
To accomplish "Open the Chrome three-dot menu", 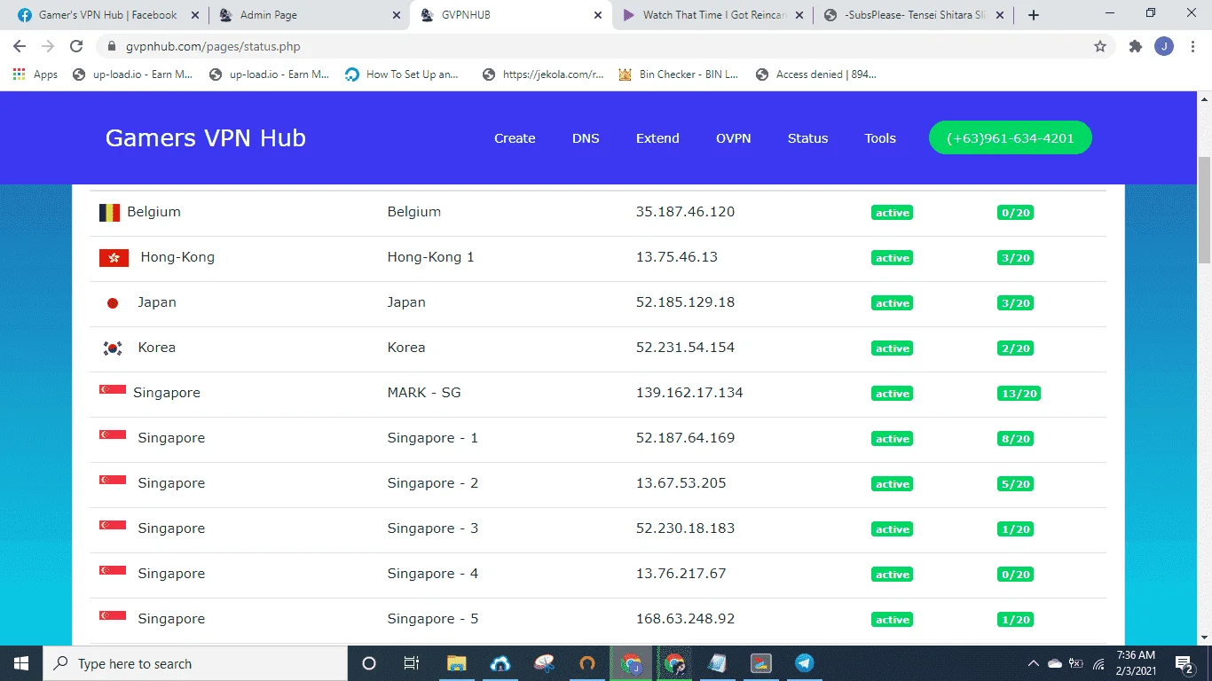I will [x=1192, y=46].
